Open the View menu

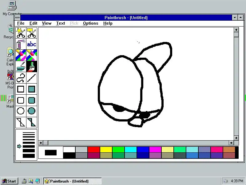point(47,23)
